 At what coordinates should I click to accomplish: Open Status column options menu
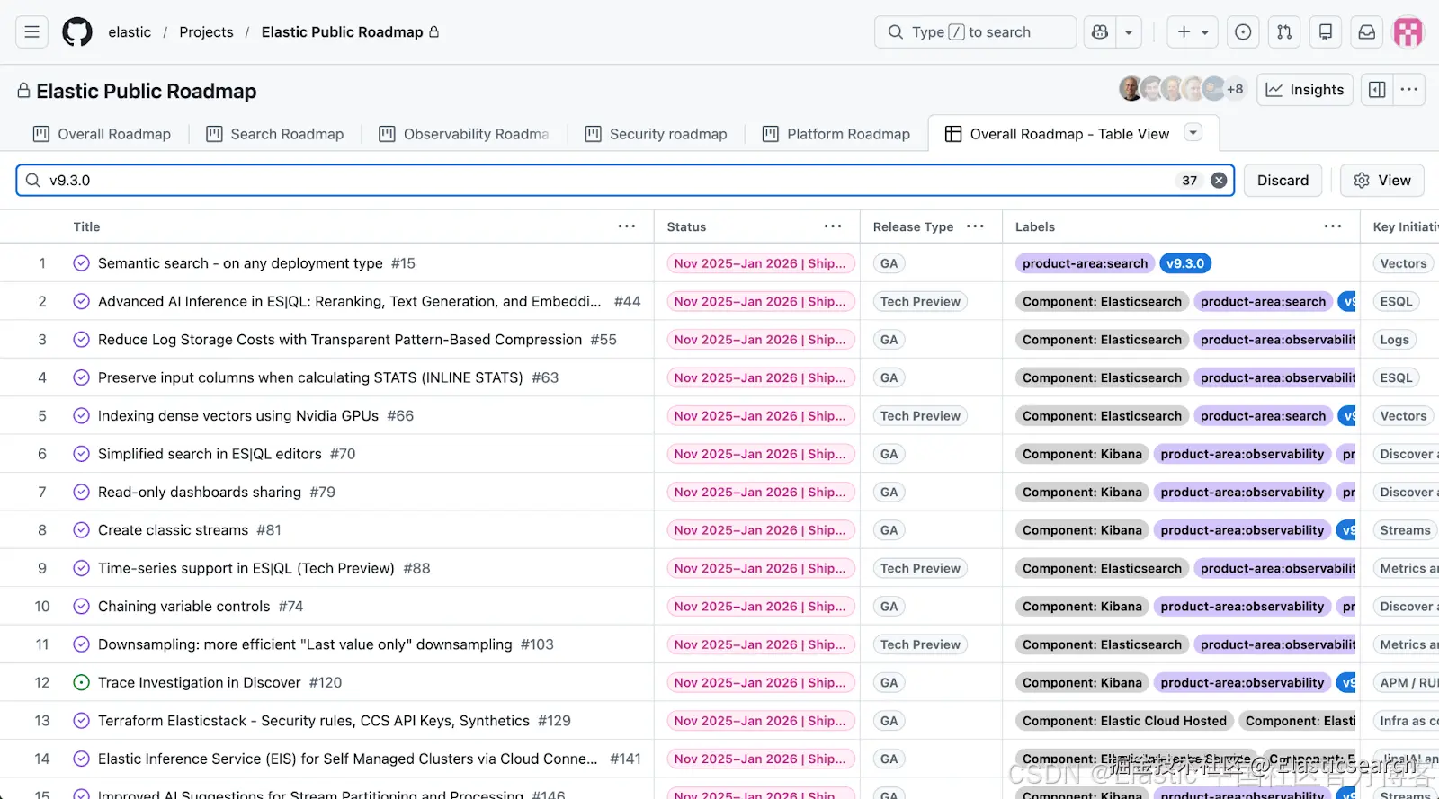833,226
